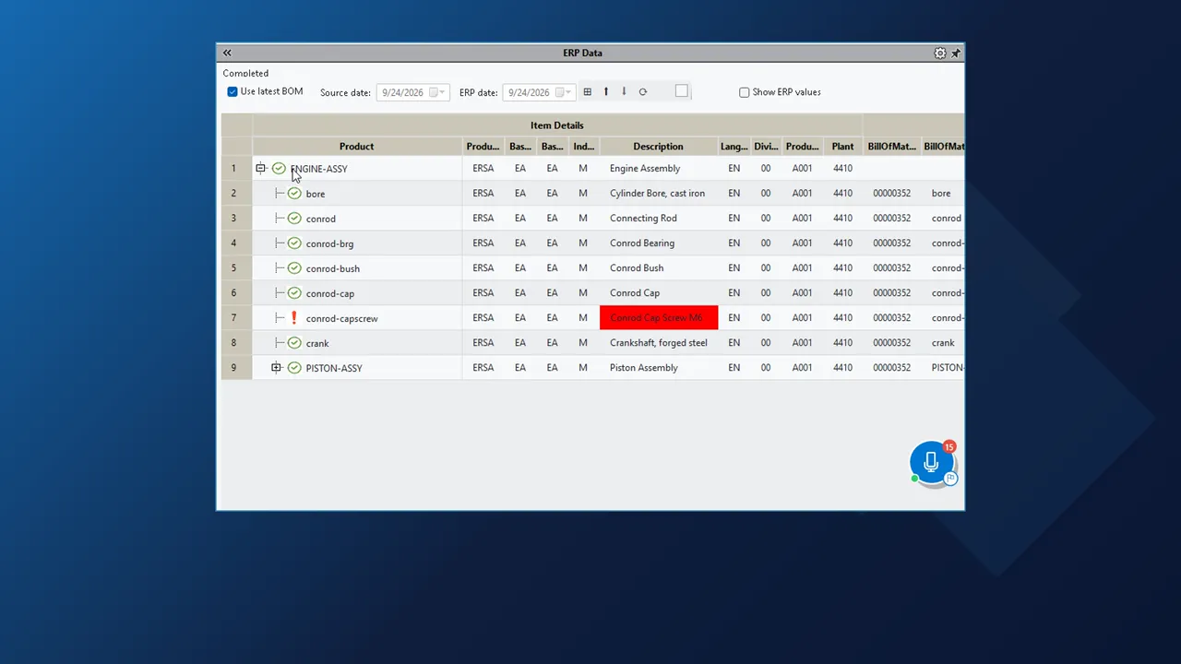Click the green check icon for crank
Image resolution: width=1181 pixels, height=664 pixels.
point(294,343)
